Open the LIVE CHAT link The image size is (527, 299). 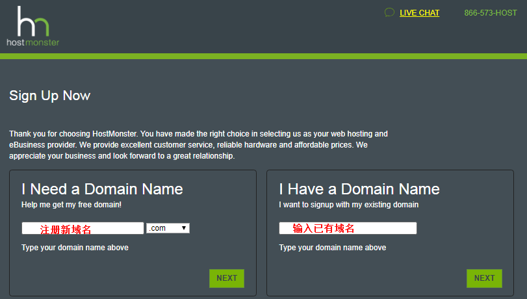tap(419, 13)
